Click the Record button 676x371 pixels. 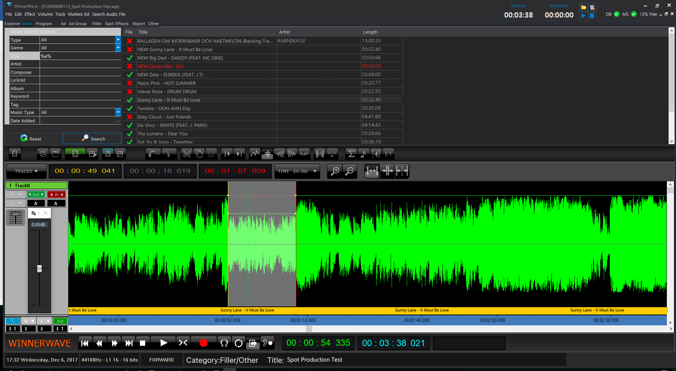coord(203,343)
